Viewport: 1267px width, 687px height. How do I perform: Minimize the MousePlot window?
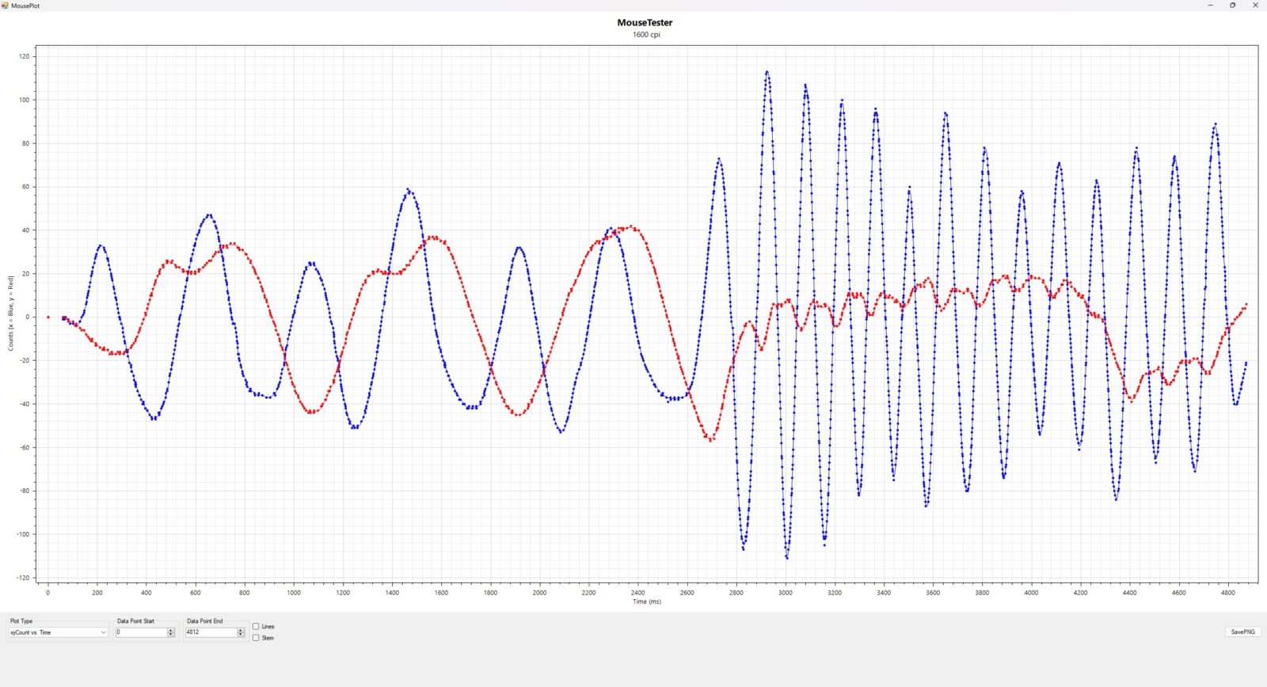(x=1210, y=6)
